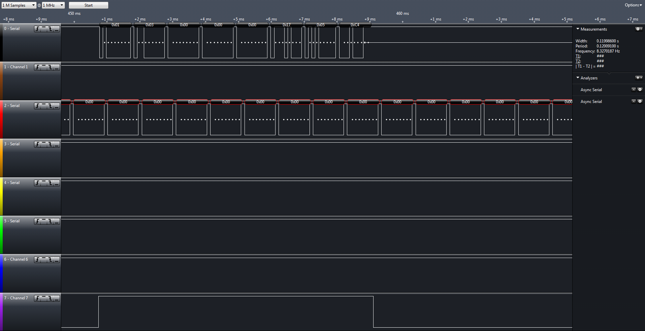This screenshot has width=645, height=331.
Task: Set low-level trigger on 4 - Serial
Action: click(x=57, y=183)
